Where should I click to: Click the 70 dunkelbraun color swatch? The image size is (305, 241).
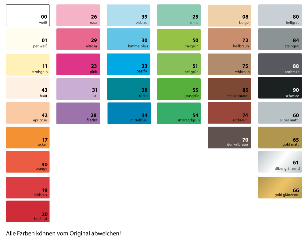click(x=229, y=138)
